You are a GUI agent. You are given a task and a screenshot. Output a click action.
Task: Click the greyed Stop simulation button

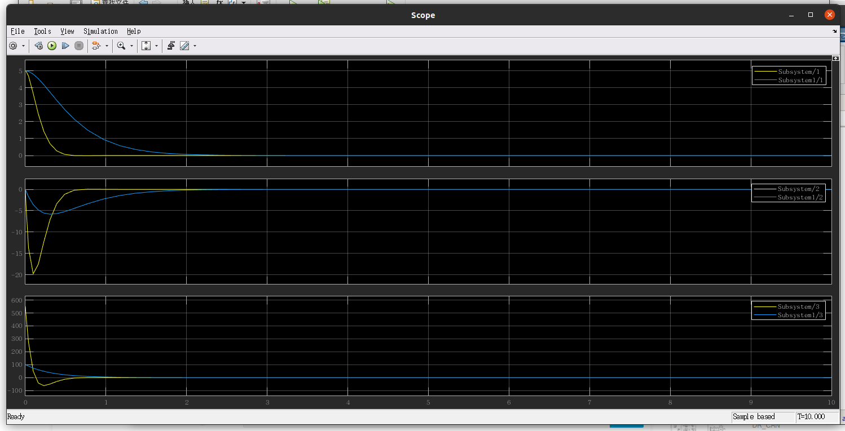[x=79, y=46]
